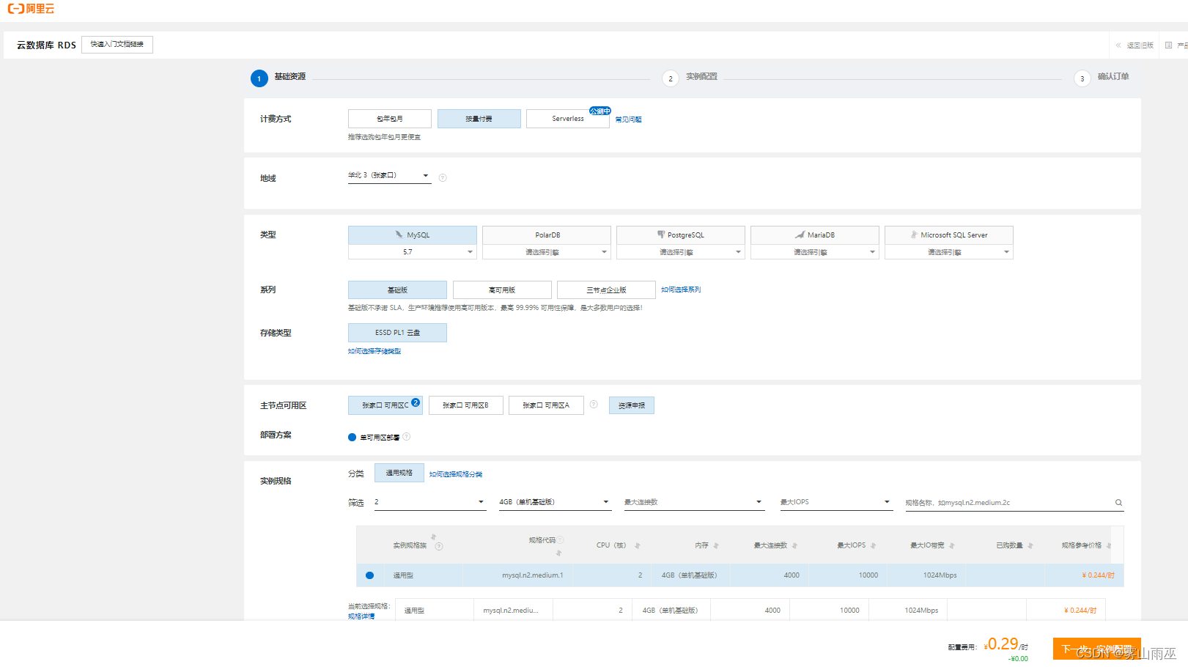Open the 如何选择规格分类 link

[x=456, y=474]
